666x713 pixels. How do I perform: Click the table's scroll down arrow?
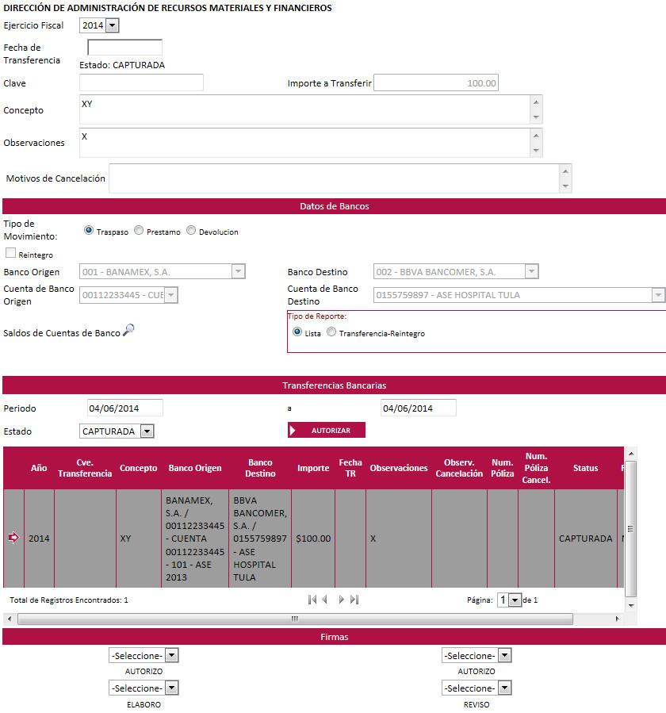click(x=631, y=606)
